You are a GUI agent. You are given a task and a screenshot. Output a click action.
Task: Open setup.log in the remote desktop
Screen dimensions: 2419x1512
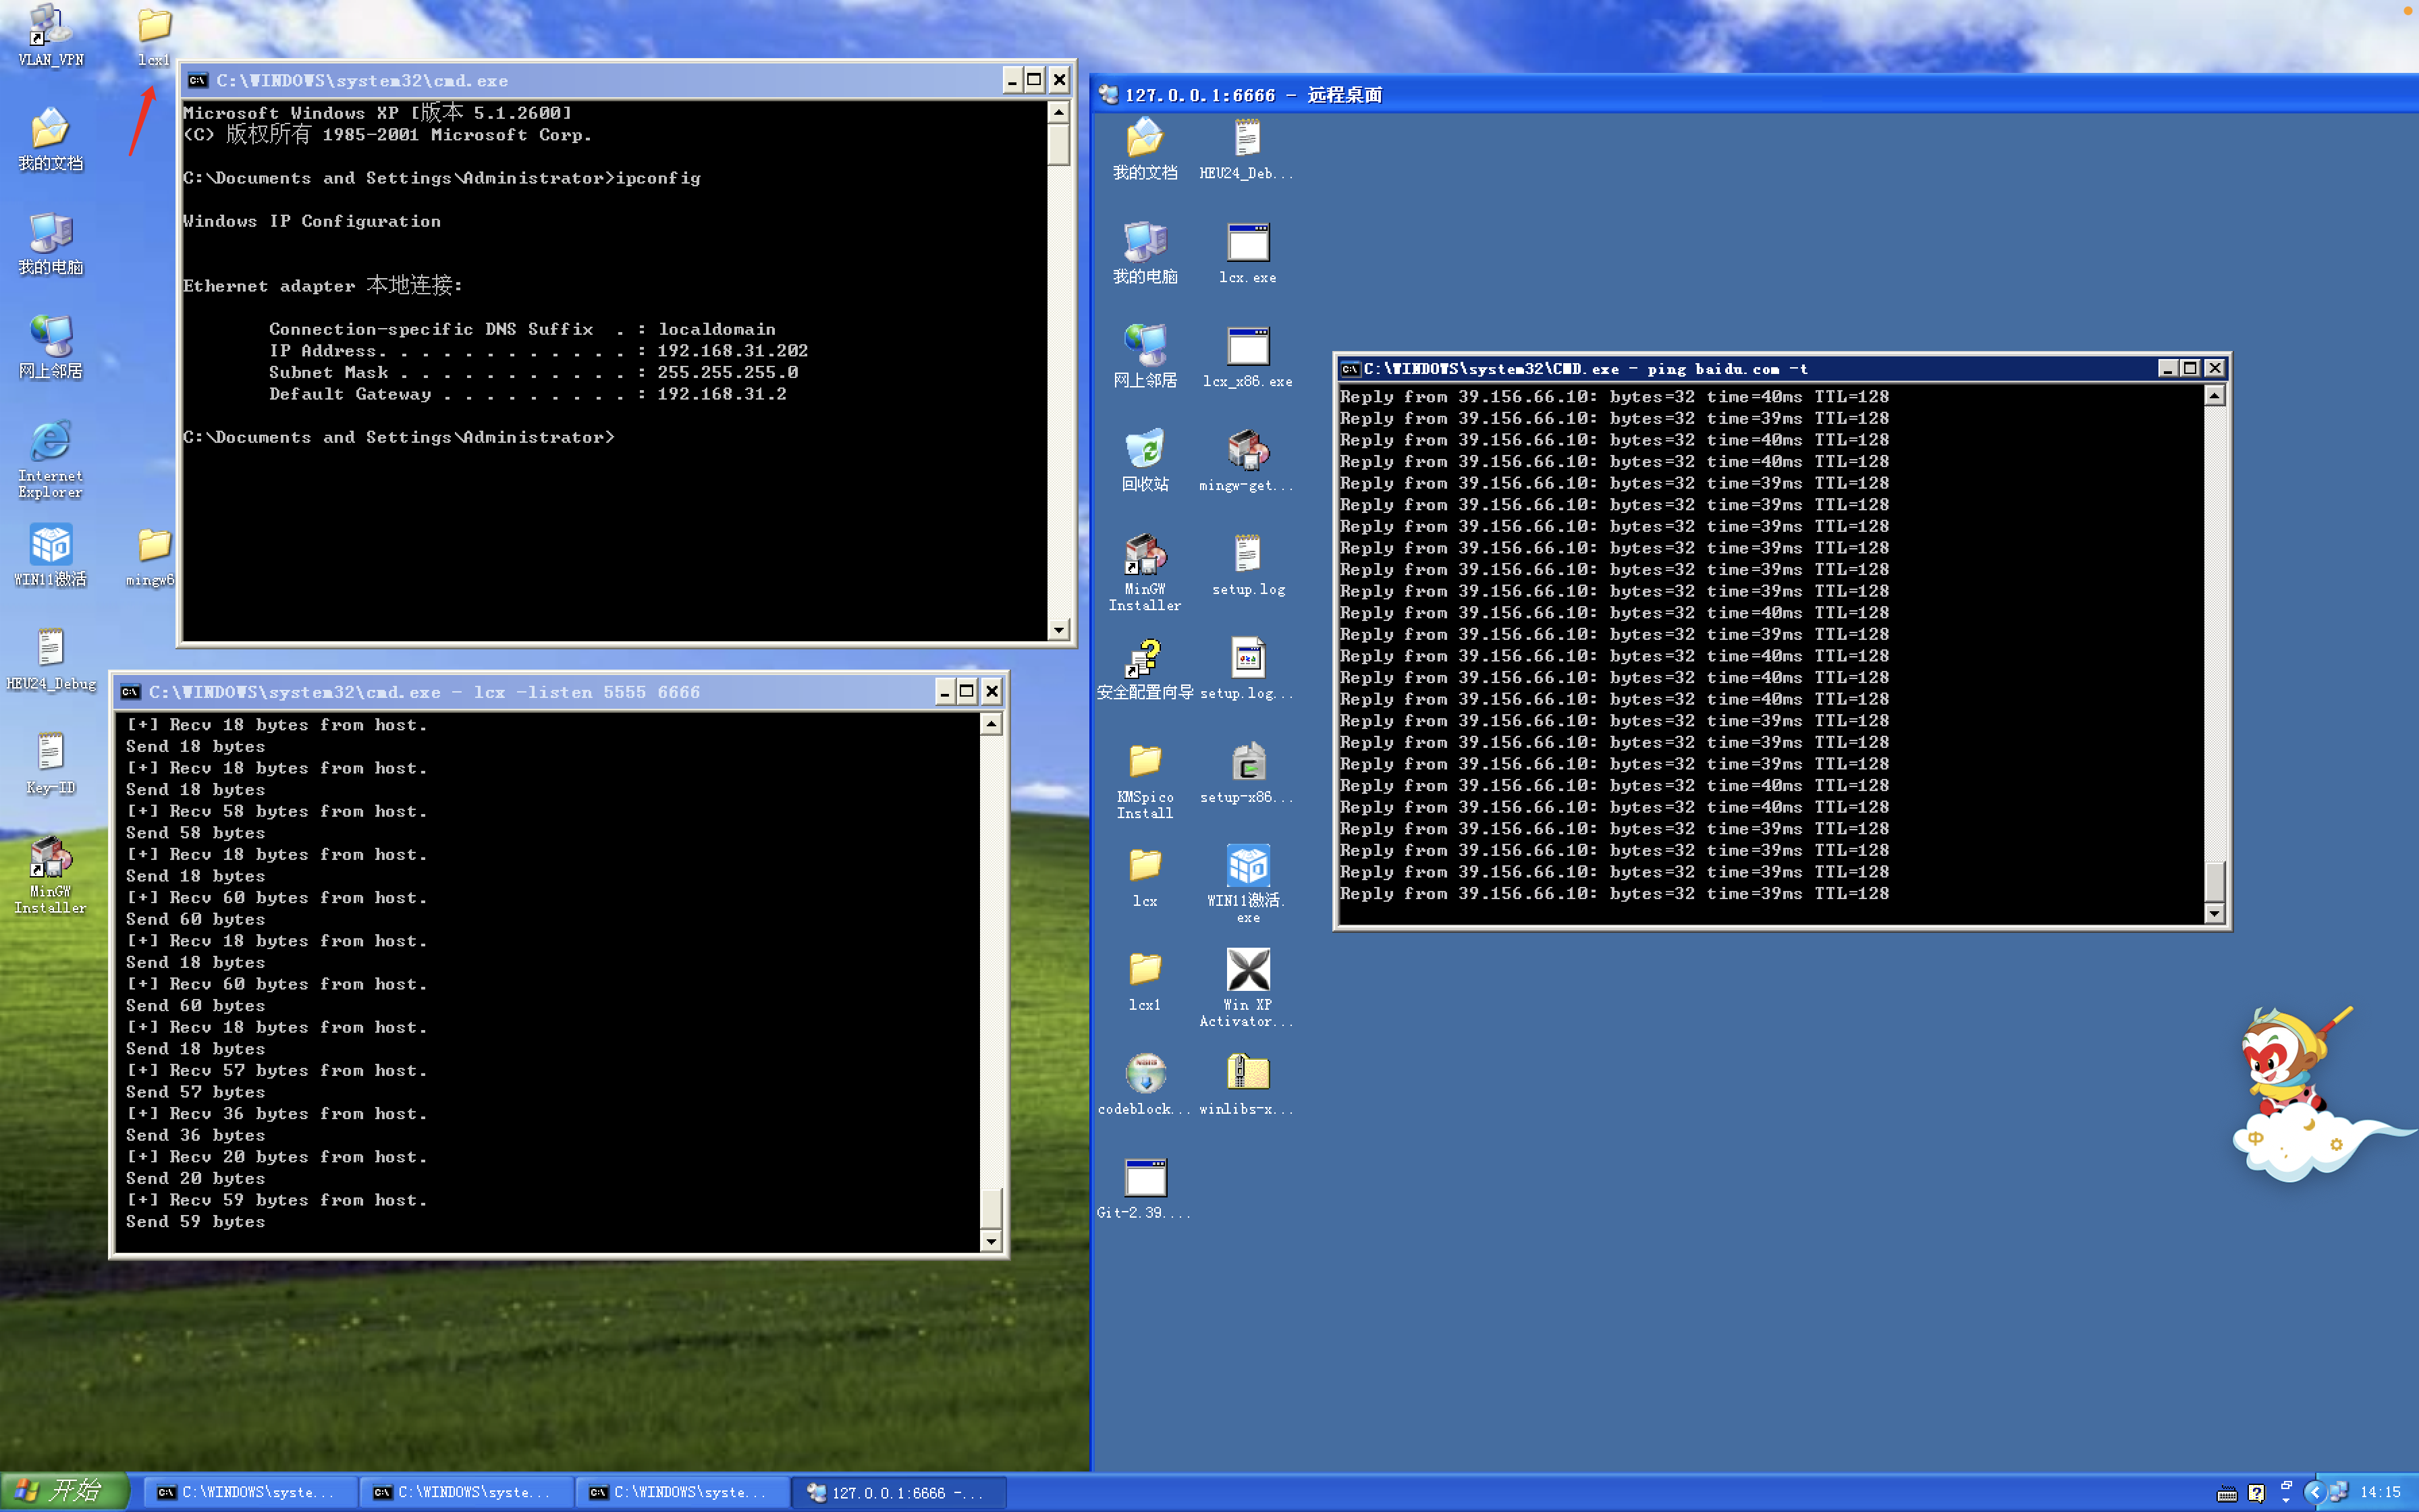[x=1247, y=565]
